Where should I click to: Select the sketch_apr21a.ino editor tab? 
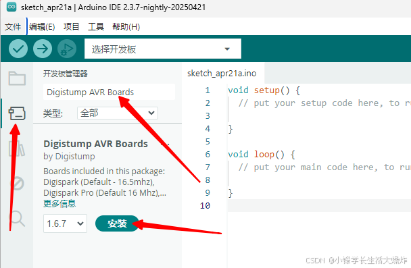pyautogui.click(x=222, y=74)
